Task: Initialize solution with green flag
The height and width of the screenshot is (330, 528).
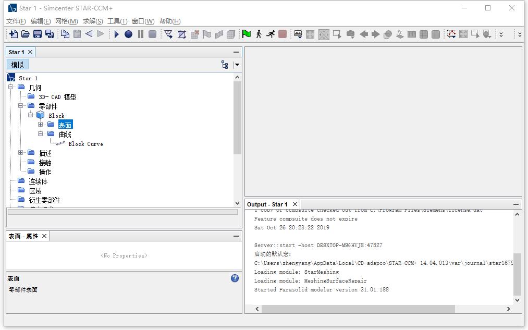Action: (x=247, y=34)
